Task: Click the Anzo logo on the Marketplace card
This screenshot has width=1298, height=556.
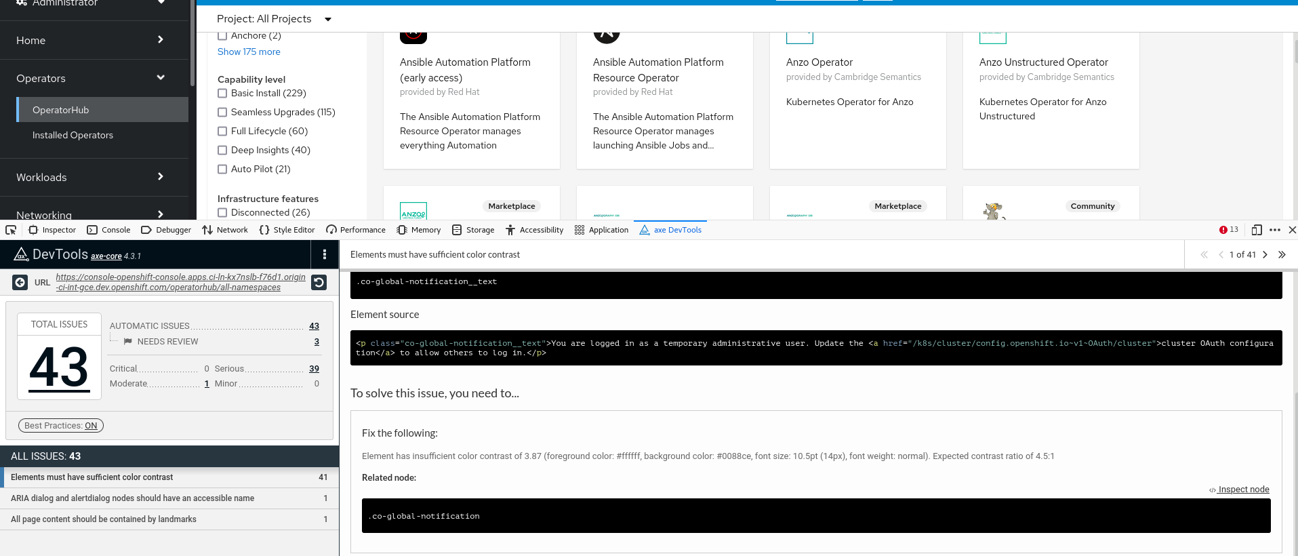Action: point(413,211)
